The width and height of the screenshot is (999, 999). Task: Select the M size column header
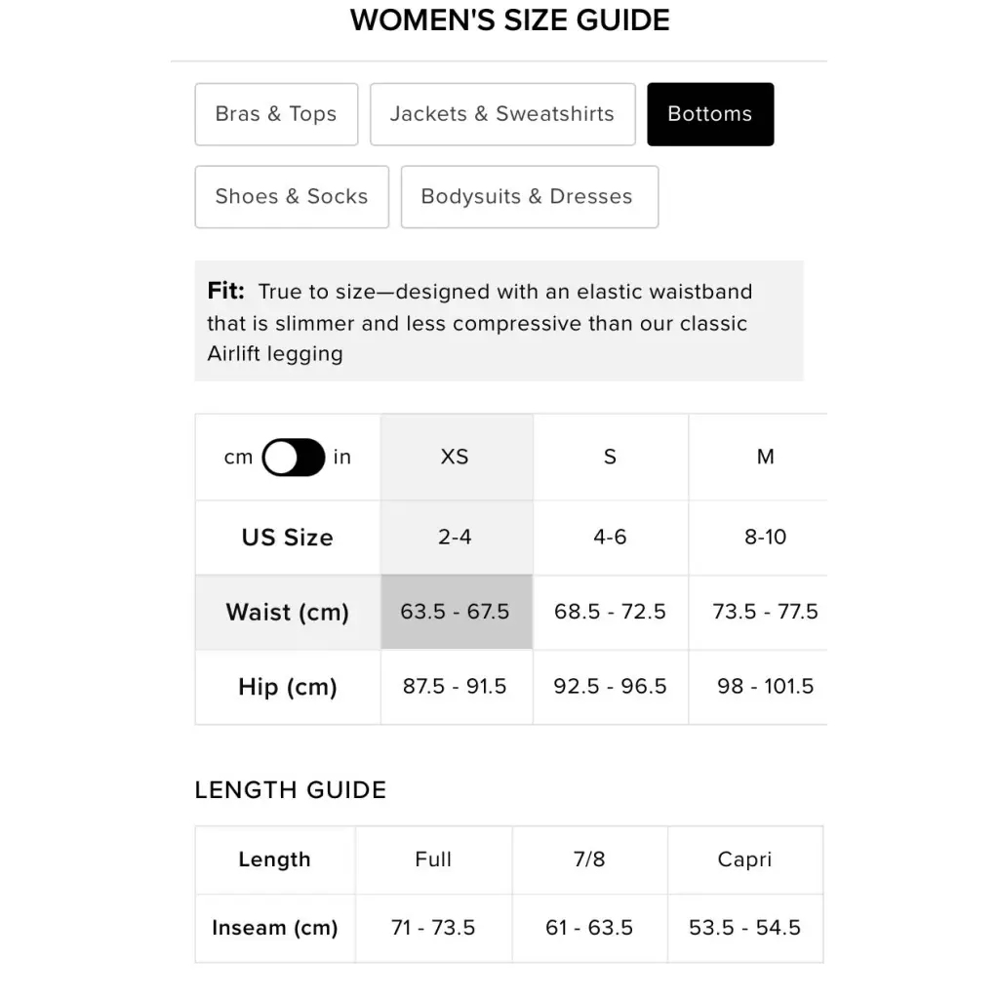click(758, 457)
